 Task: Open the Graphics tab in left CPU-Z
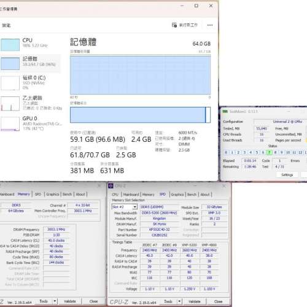[53, 194]
